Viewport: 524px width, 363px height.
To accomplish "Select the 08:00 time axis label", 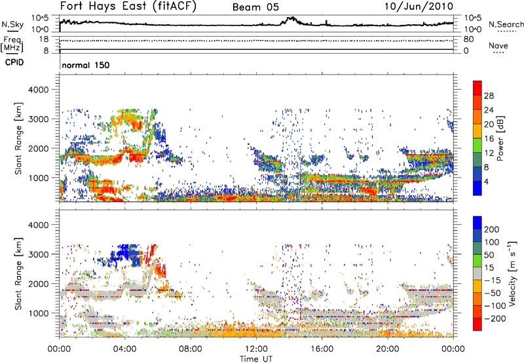I will (x=191, y=349).
